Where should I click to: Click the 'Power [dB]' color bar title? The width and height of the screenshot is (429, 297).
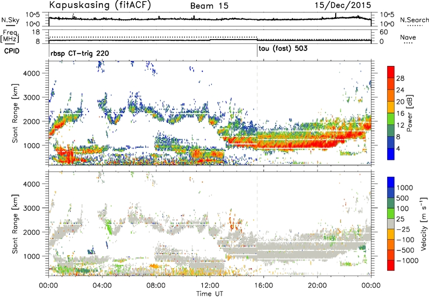tap(410, 113)
